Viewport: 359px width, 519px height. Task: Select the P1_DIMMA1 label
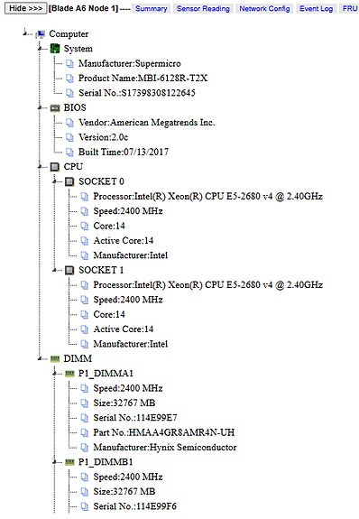[106, 374]
